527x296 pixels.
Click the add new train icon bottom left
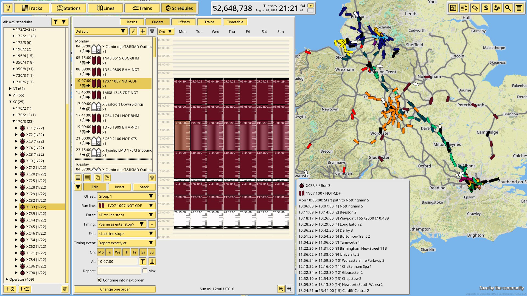tap(24, 289)
